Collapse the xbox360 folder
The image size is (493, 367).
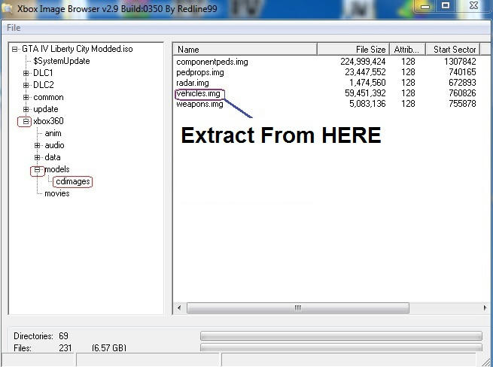coord(26,121)
